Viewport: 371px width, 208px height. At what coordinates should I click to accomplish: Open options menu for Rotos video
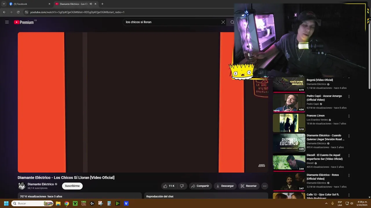[x=349, y=175]
